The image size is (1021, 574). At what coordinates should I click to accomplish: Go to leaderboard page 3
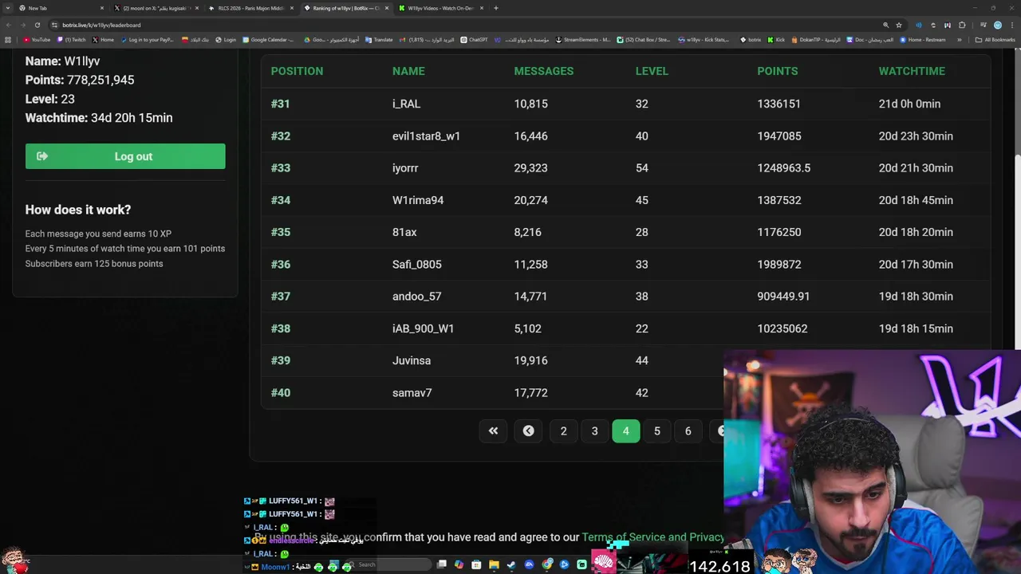[x=594, y=431]
